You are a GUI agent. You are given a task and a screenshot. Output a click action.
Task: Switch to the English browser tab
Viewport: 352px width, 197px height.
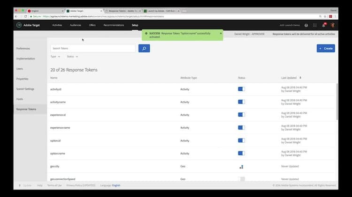[x=46, y=11]
